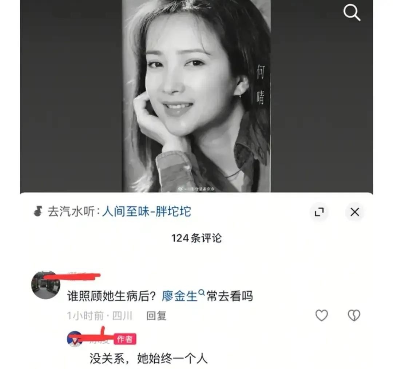Tap the 124条评论 header
Screen dimensions: 393x369
click(196, 238)
